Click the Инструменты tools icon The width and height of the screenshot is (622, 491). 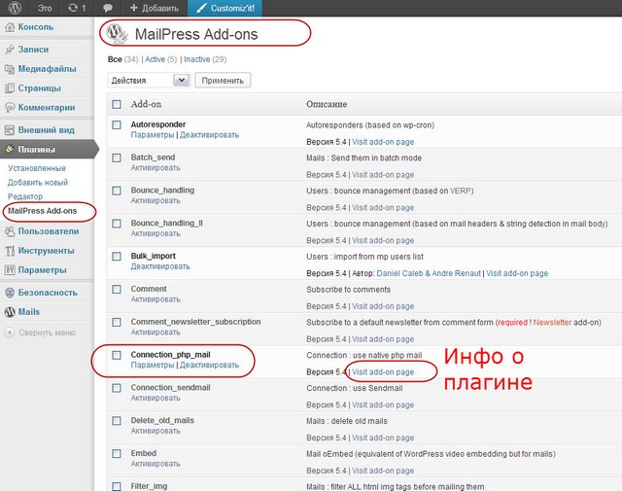(x=10, y=251)
